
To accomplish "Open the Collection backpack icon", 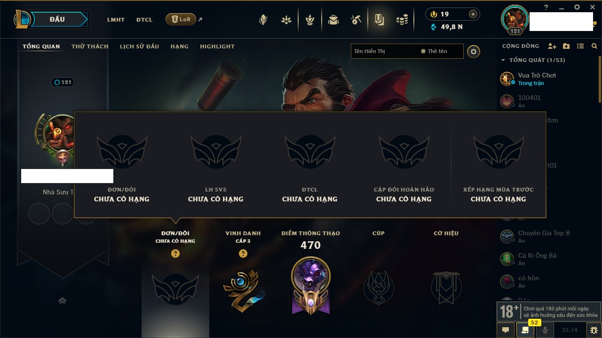I will click(x=333, y=20).
